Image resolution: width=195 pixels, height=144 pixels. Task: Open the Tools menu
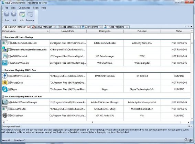36,8
